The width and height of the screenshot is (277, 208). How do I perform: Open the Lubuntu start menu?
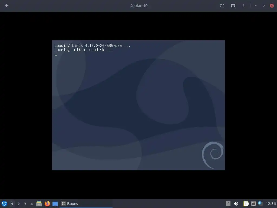pos(4,204)
